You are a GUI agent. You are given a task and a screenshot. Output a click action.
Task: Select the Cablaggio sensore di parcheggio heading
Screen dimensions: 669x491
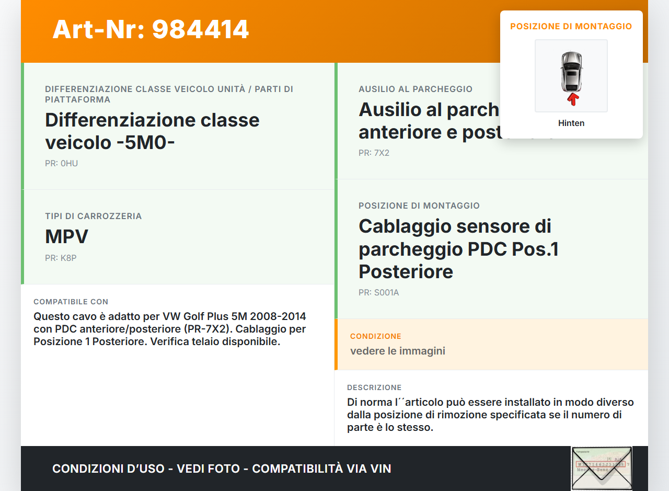458,249
